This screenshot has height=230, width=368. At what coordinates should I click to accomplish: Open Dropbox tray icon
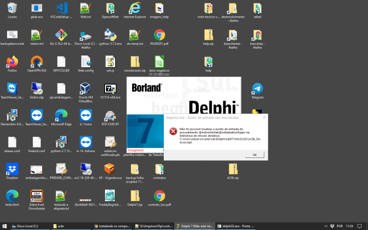(332, 226)
